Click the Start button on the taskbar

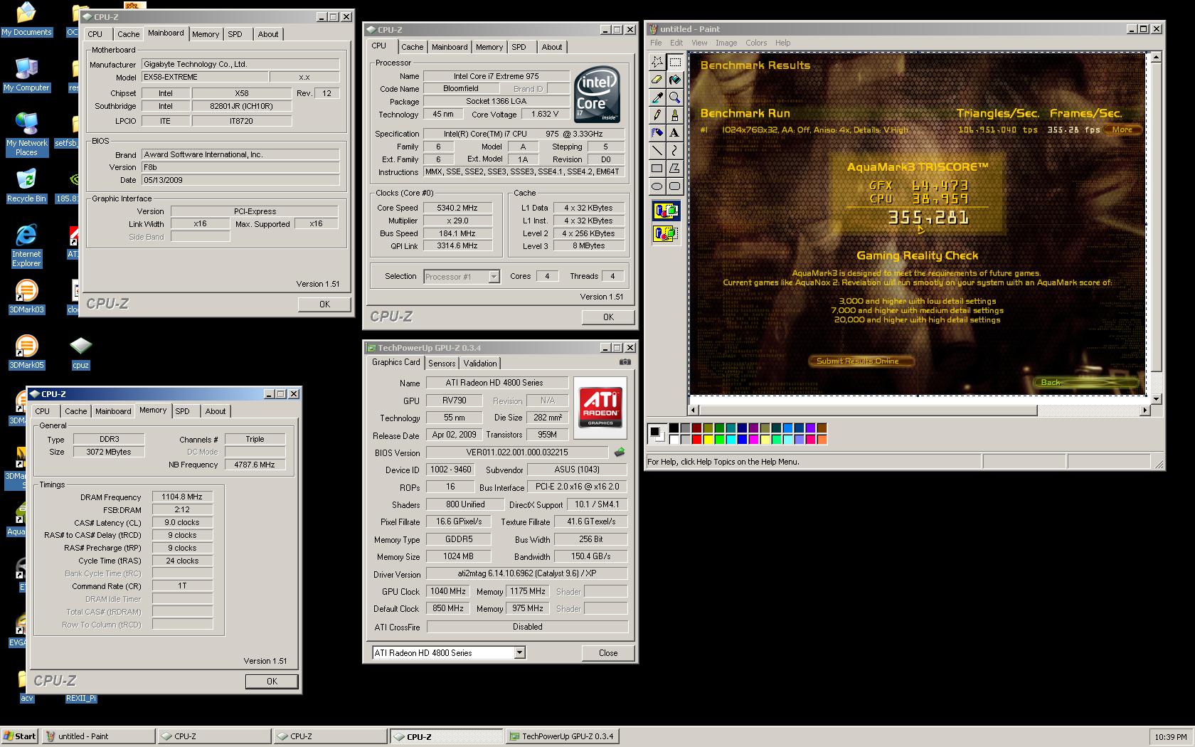pyautogui.click(x=19, y=736)
